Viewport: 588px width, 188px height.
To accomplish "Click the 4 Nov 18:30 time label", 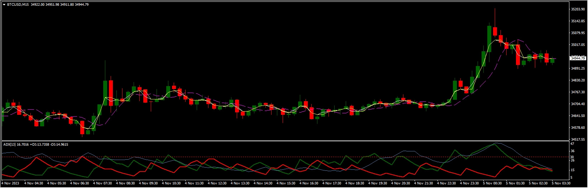I will tap(355, 183).
